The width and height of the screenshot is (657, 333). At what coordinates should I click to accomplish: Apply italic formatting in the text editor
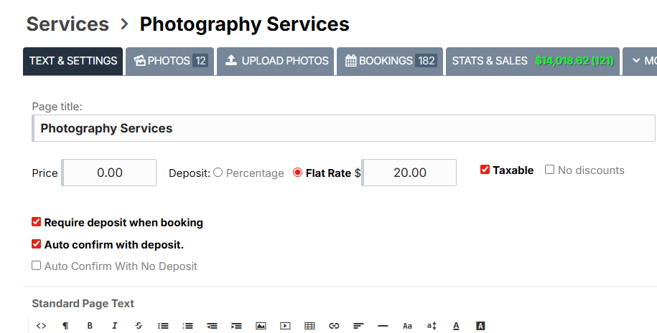point(114,325)
